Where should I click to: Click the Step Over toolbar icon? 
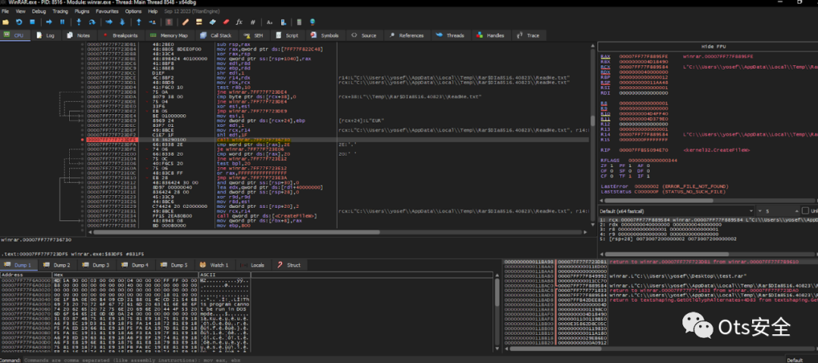click(x=92, y=22)
